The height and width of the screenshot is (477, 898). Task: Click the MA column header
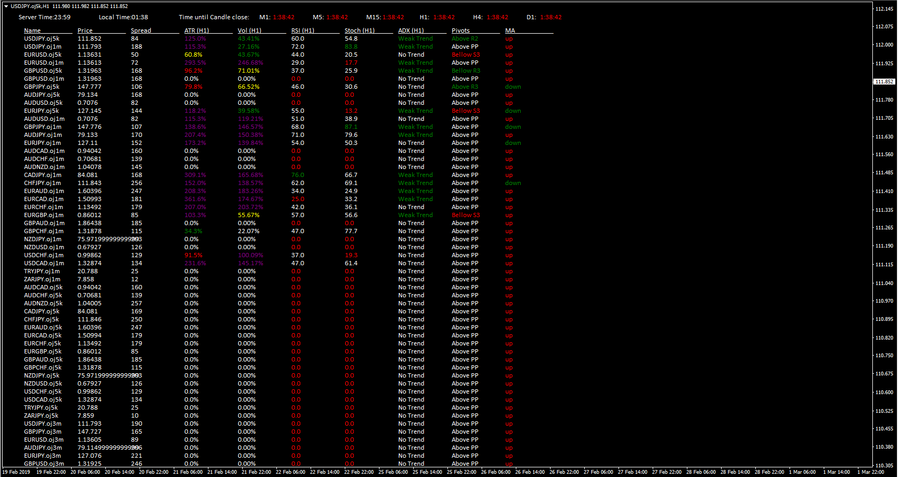510,30
